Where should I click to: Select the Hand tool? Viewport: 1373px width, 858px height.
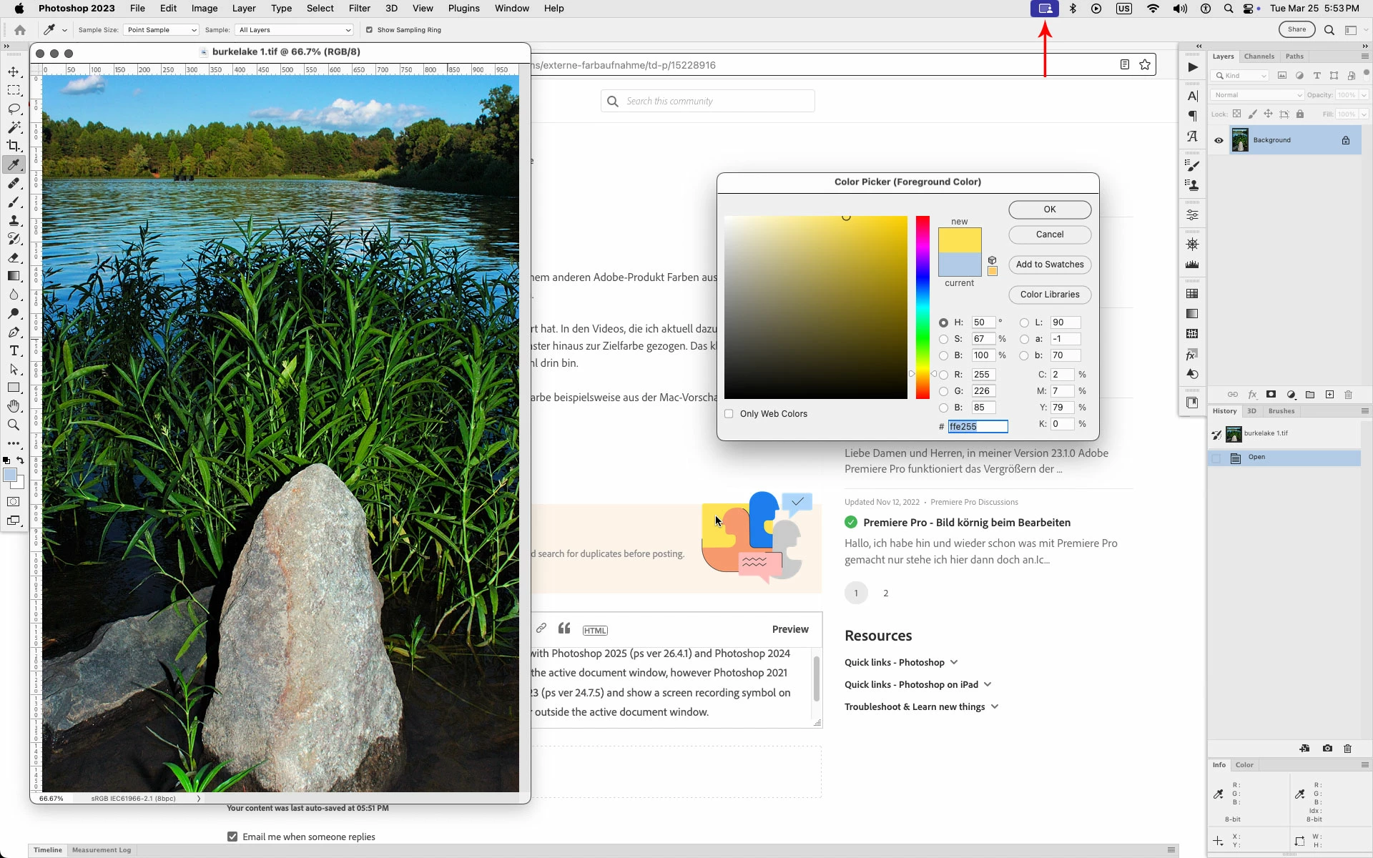coord(14,406)
